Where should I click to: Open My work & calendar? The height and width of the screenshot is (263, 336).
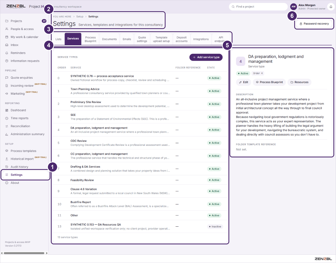[24, 37]
